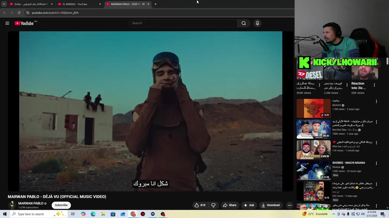Close the EL MABDA2 tab
Image resolution: width=389 pixels, height=218 pixels.
(100, 4)
